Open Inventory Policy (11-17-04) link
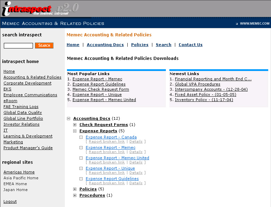 (204, 100)
